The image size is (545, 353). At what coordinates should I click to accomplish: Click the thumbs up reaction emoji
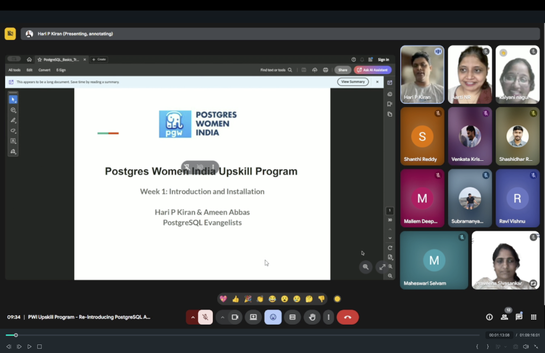(235, 299)
